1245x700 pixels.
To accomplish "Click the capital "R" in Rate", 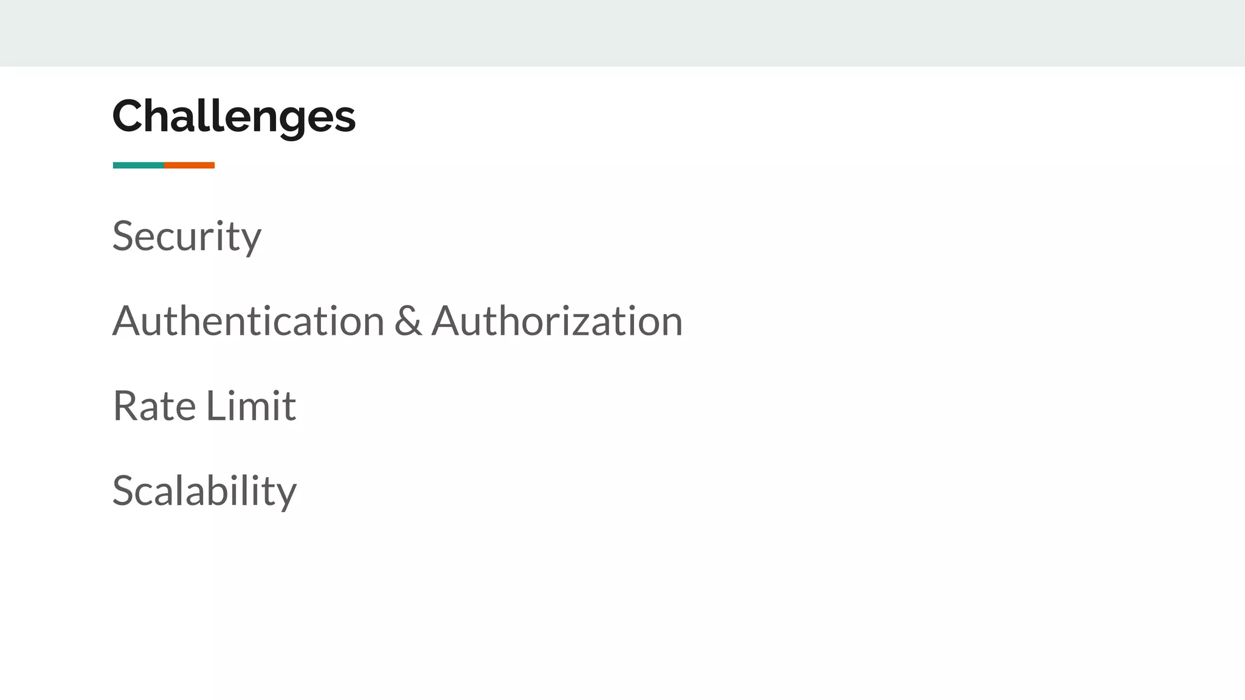I will tap(126, 406).
